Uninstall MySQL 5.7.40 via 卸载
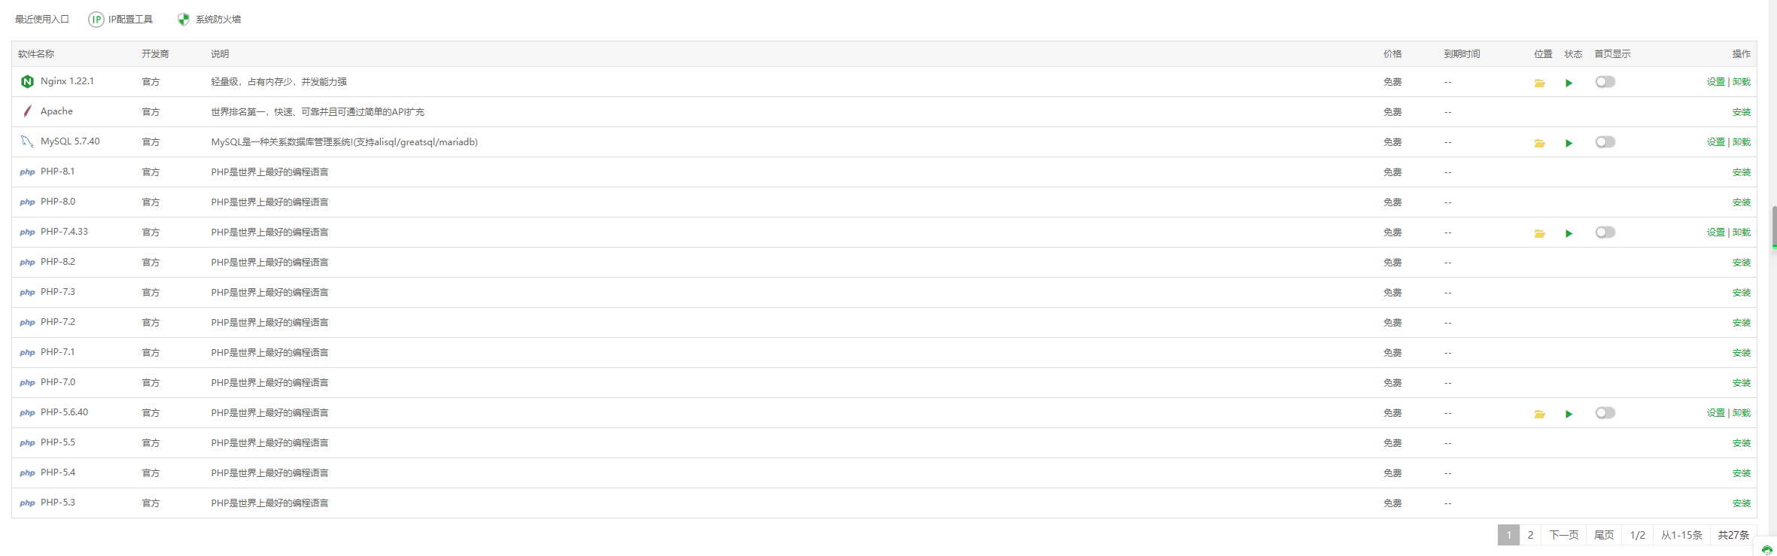This screenshot has height=556, width=1777. point(1742,142)
